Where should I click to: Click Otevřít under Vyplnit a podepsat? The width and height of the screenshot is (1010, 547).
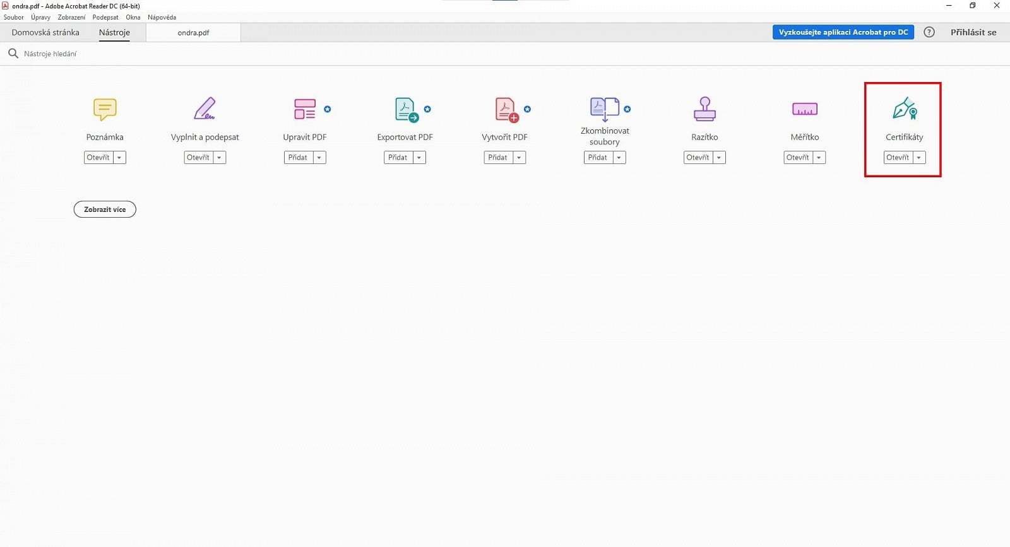tap(198, 158)
